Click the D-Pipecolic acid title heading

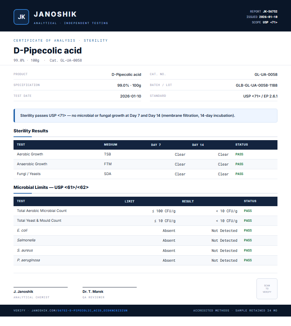coord(48,50)
